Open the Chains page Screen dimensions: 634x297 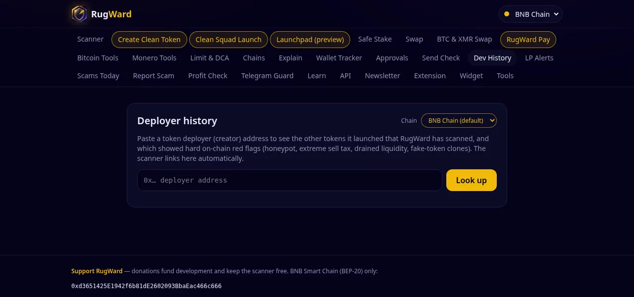tap(254, 58)
